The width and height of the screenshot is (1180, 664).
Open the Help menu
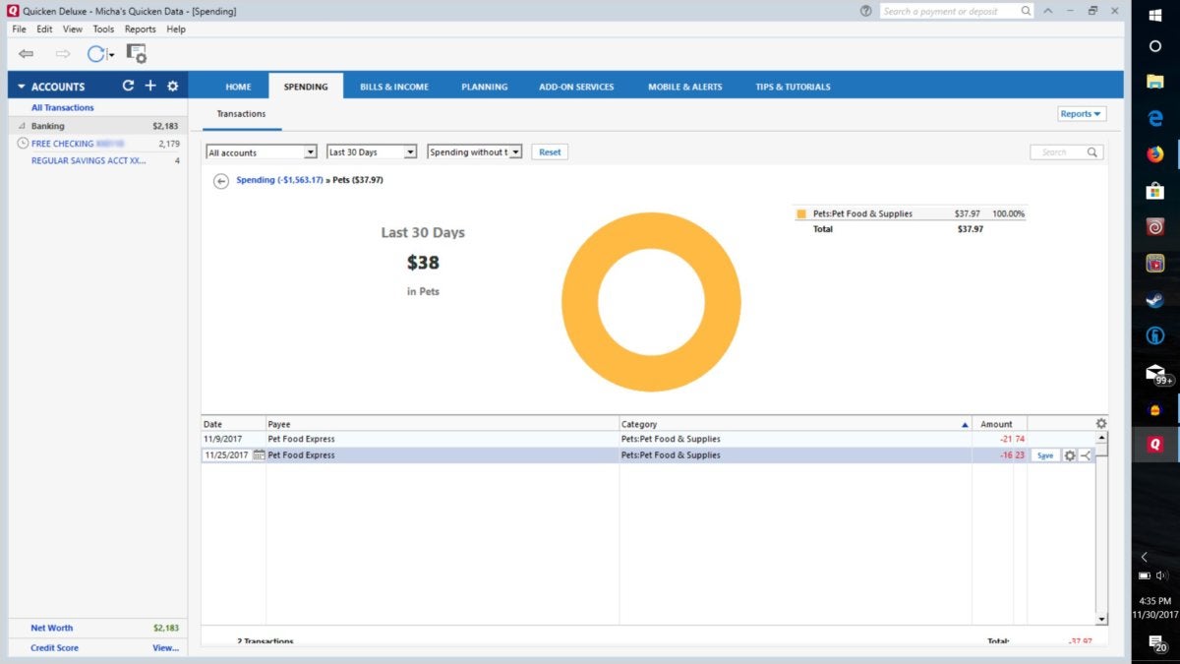coord(176,30)
